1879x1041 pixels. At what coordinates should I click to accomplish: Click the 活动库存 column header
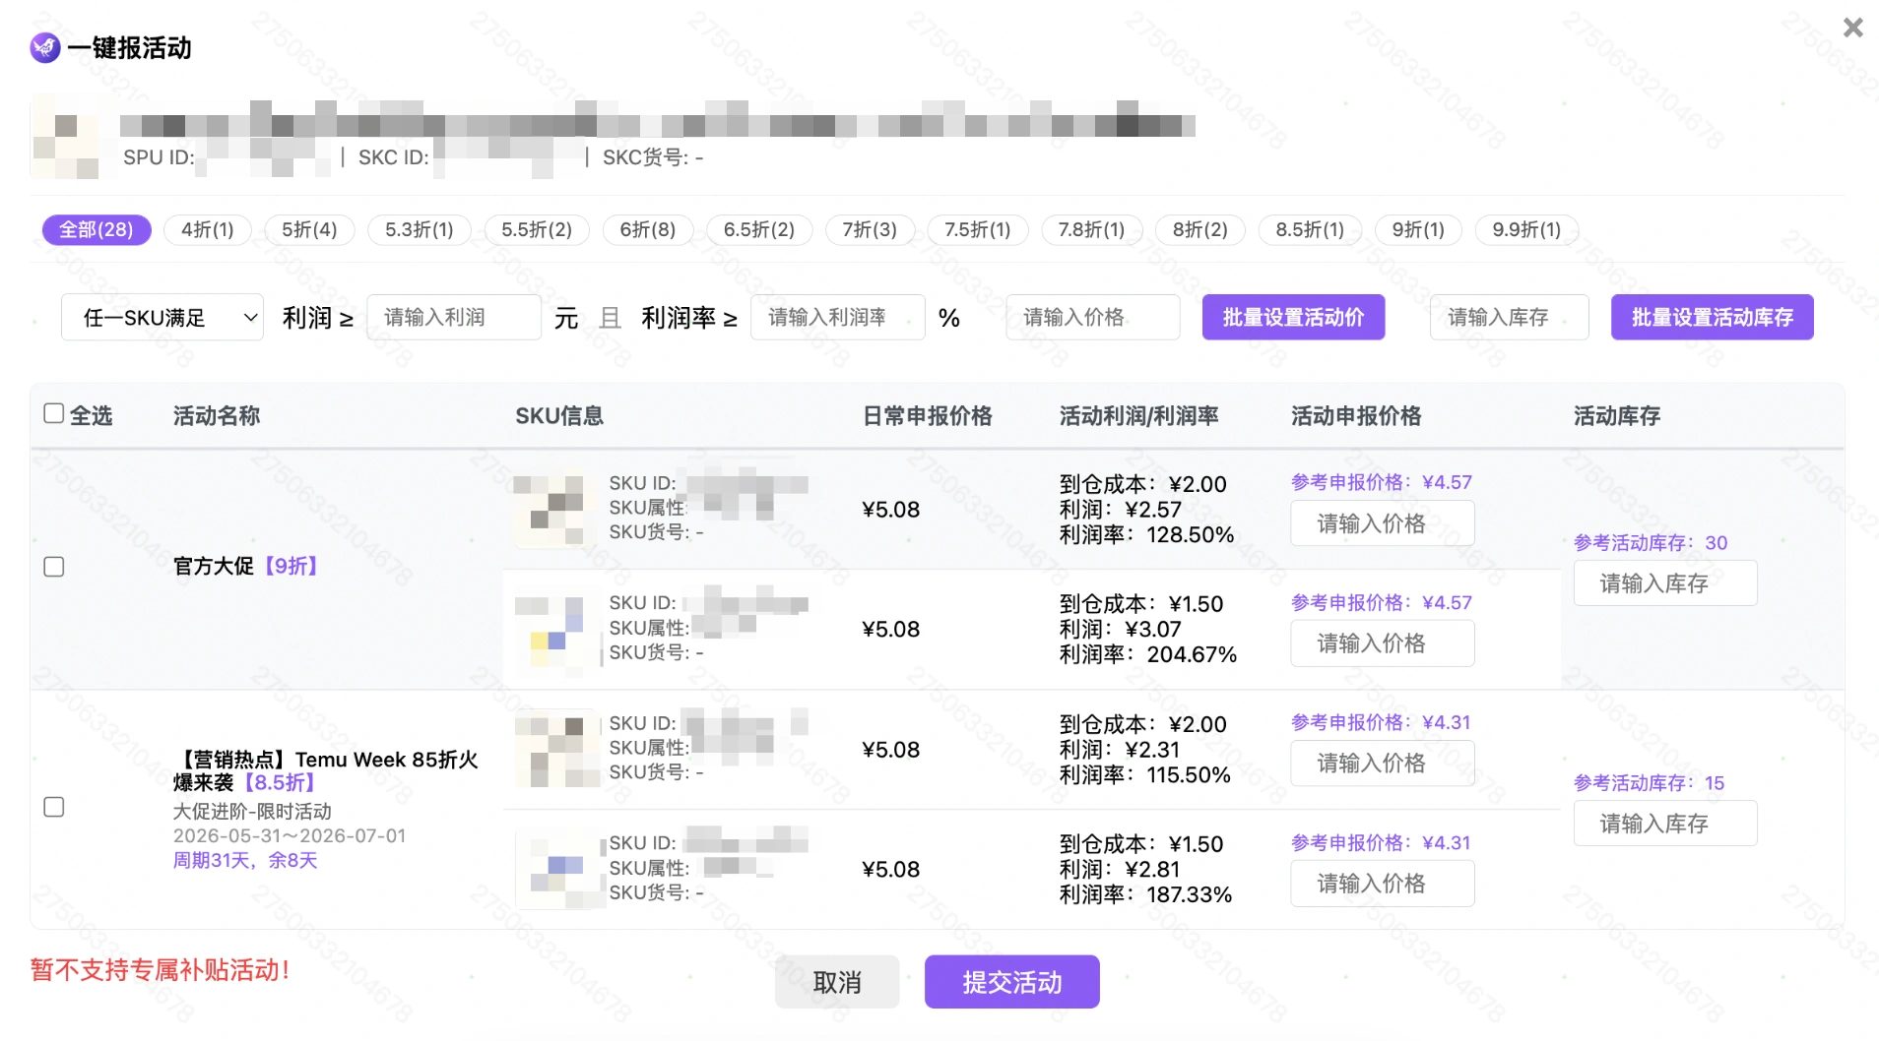point(1617,416)
